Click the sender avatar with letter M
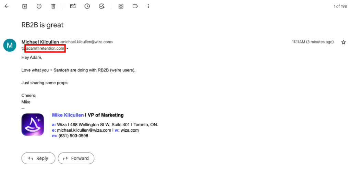Viewport: 351px width, 170px height. 10,45
